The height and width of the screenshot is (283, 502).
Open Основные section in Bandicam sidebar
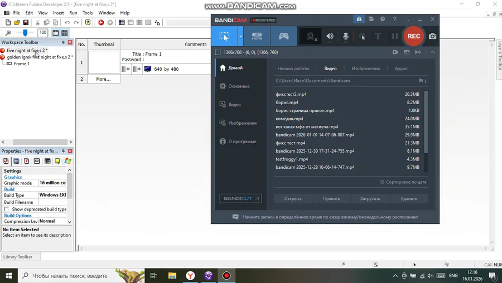click(239, 86)
